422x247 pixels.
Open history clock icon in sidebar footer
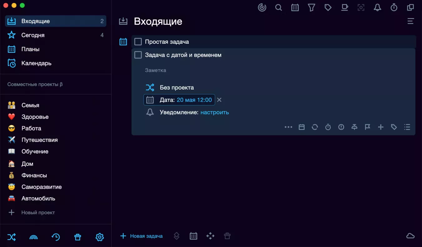tap(56, 237)
